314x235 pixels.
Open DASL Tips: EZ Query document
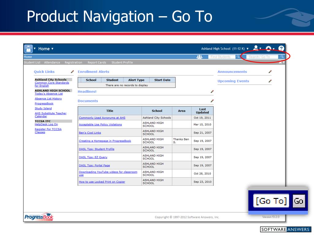(x=93, y=157)
